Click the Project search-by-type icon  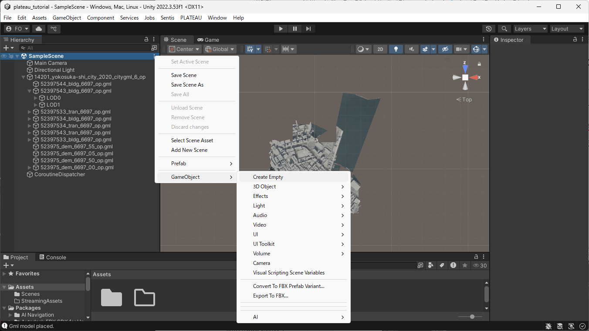tap(420, 265)
